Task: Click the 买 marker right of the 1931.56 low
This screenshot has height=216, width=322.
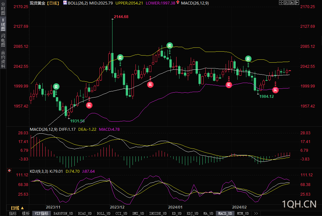Action: click(89, 105)
